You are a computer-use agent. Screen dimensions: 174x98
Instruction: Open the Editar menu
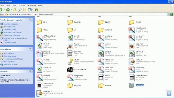pyautogui.click(x=8, y=5)
